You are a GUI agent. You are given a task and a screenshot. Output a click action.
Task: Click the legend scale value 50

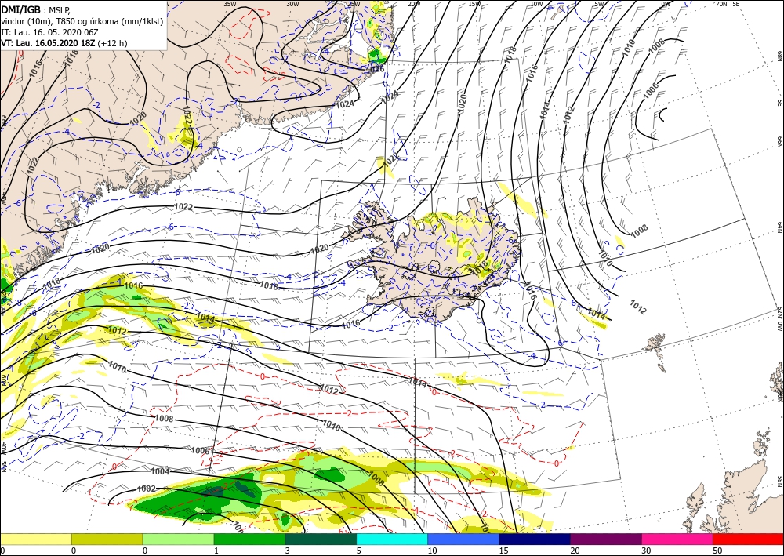click(717, 551)
